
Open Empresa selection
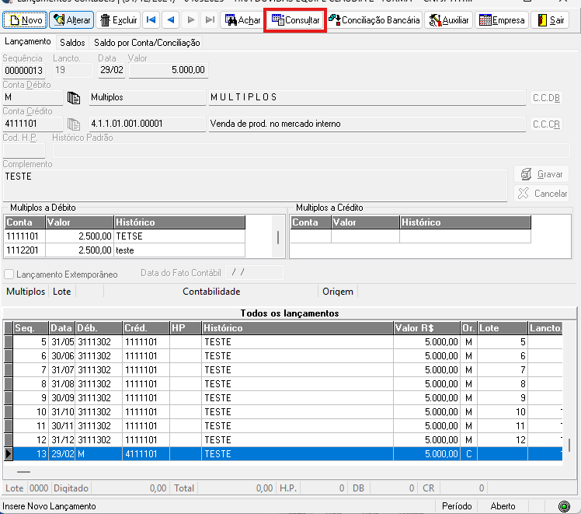pos(502,20)
